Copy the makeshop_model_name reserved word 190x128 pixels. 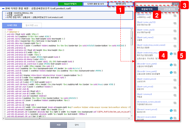[175, 46]
